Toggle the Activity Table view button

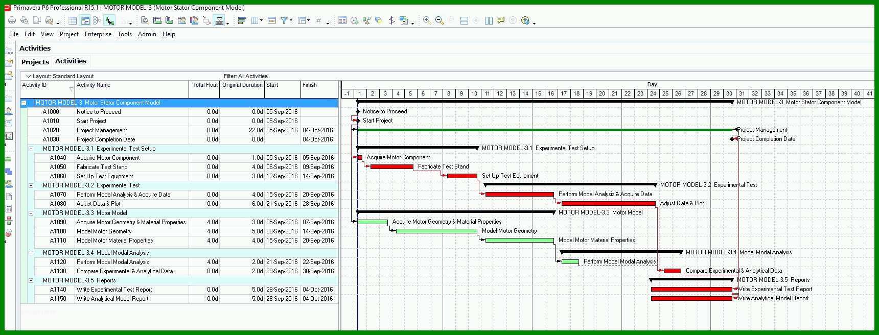(73, 20)
